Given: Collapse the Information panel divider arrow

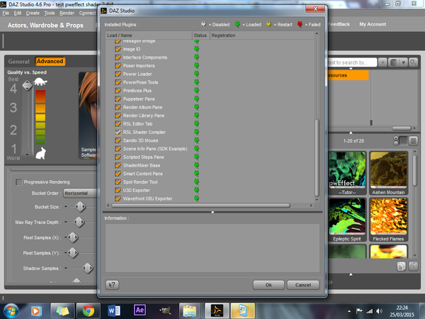Looking at the screenshot, I should (212, 212).
